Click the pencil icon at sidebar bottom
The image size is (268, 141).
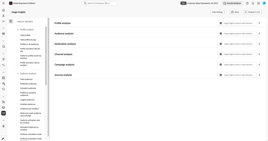click(x=3, y=139)
